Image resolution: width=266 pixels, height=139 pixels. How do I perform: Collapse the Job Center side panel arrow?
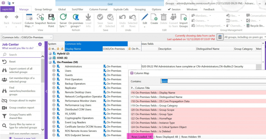point(46,91)
